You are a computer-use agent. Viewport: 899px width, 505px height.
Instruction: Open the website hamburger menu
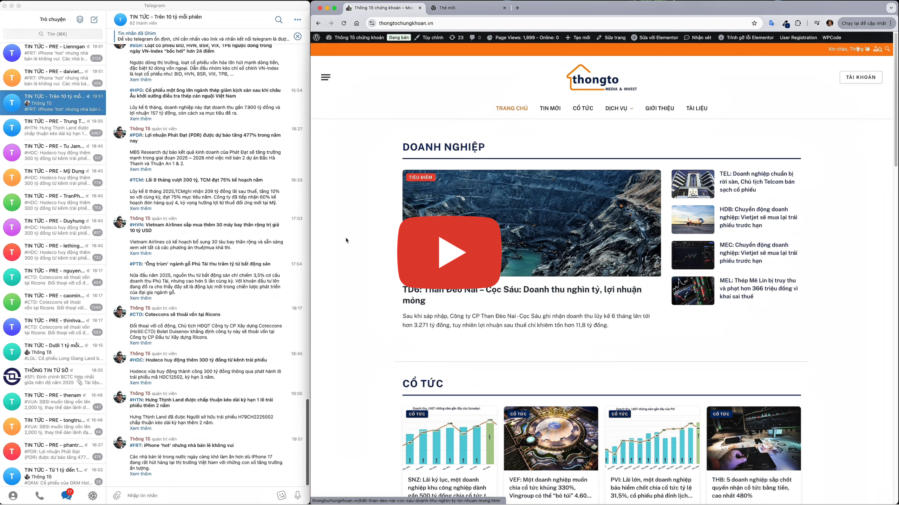coord(326,77)
